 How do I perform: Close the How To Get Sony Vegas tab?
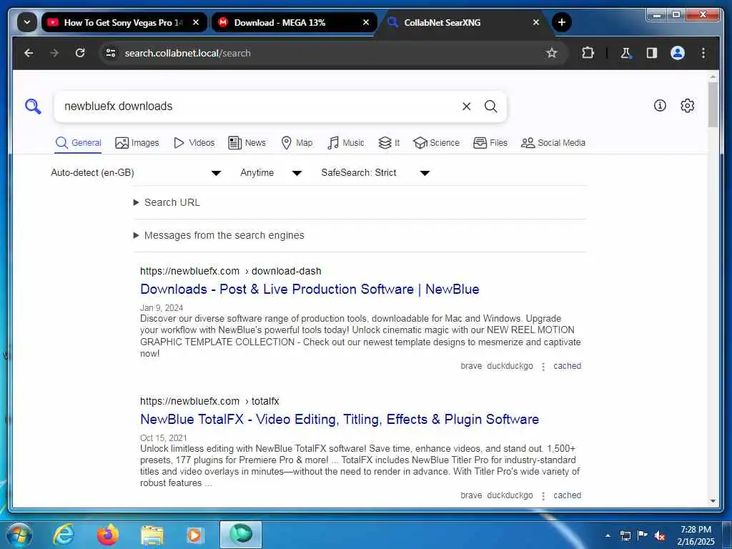coord(196,22)
